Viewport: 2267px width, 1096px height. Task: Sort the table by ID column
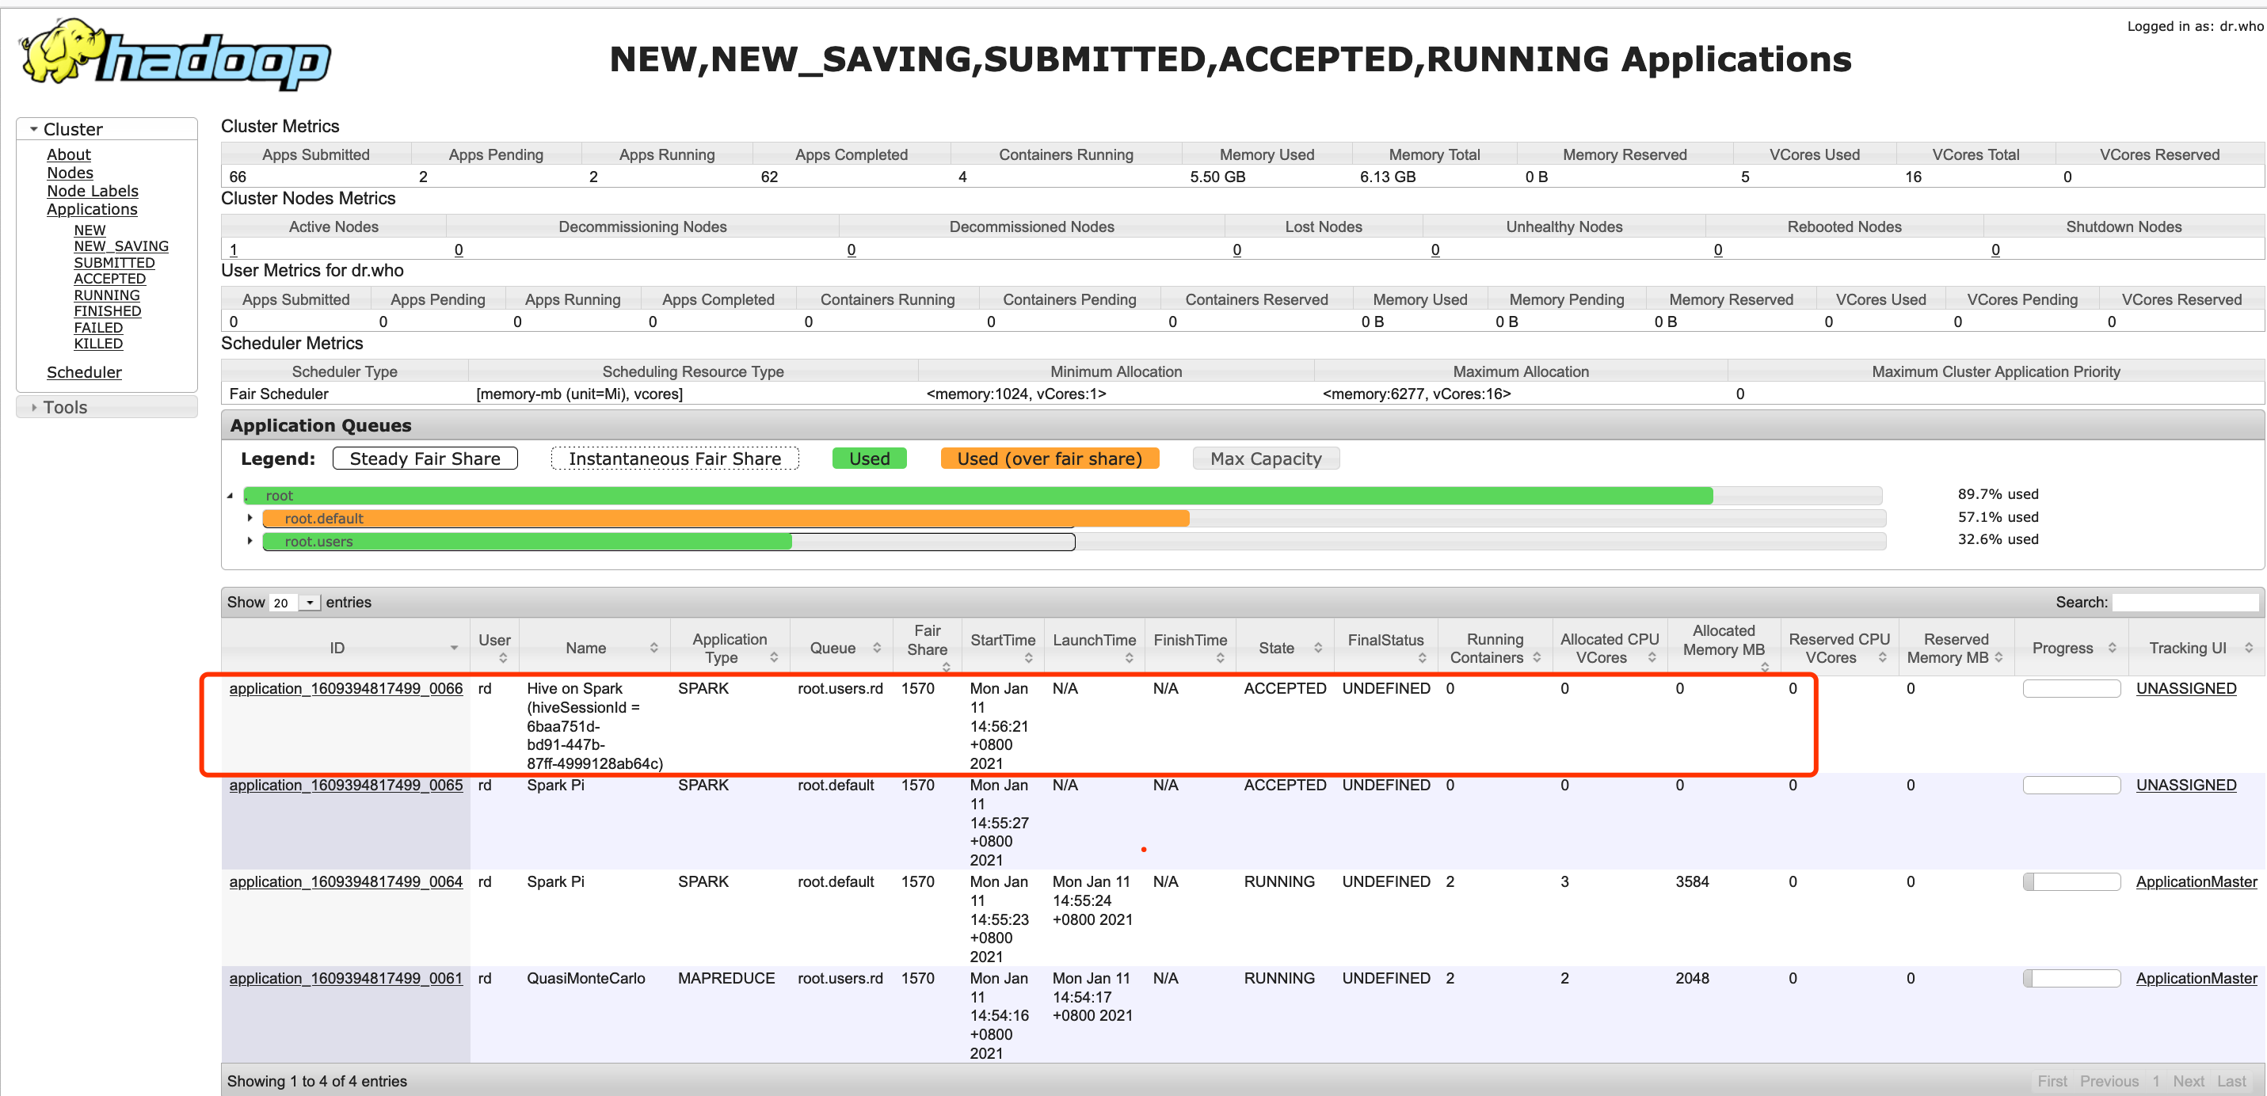coord(345,648)
